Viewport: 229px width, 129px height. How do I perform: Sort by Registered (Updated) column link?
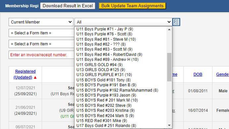click(25, 74)
